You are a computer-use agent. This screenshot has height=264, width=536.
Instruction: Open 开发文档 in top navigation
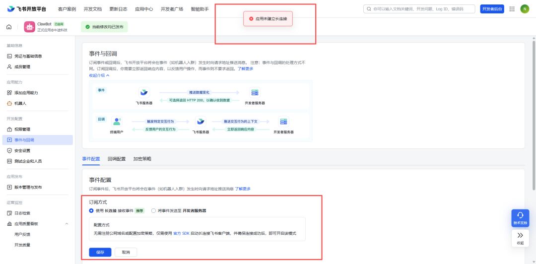[x=93, y=9]
